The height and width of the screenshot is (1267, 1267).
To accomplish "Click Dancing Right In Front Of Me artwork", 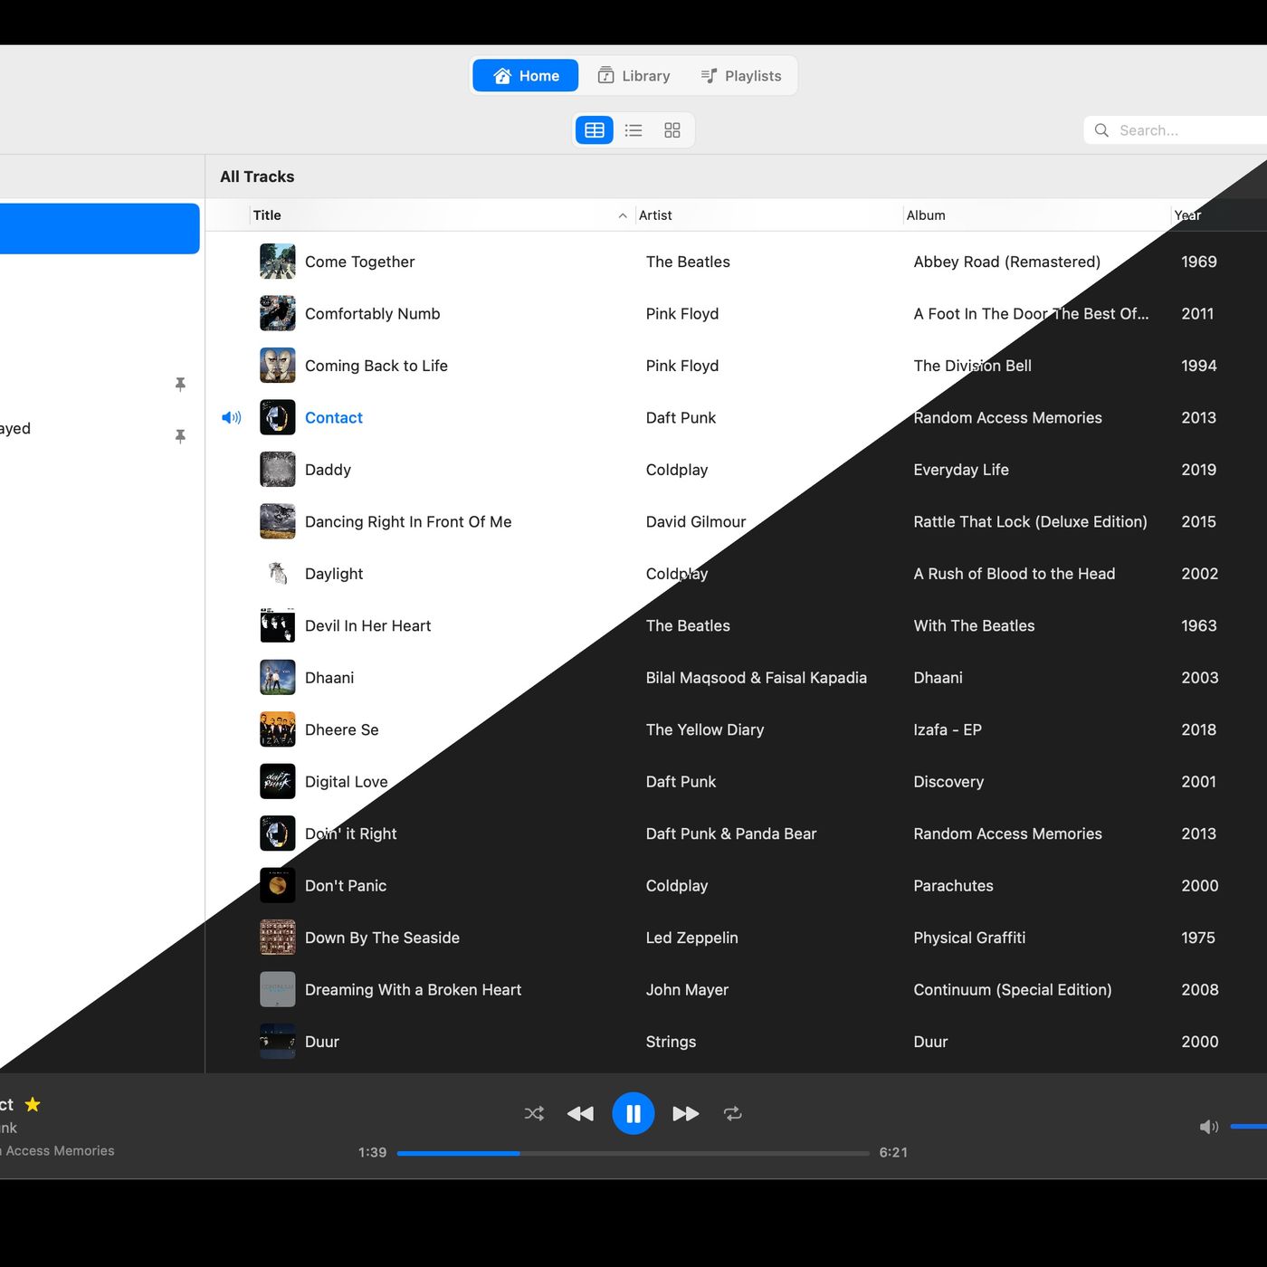I will (278, 521).
